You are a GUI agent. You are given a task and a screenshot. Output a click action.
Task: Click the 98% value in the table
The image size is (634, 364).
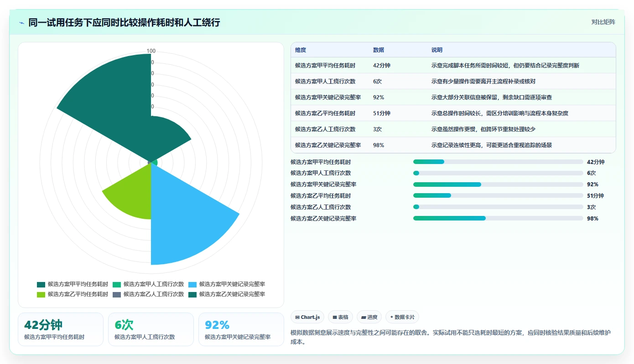click(x=379, y=145)
